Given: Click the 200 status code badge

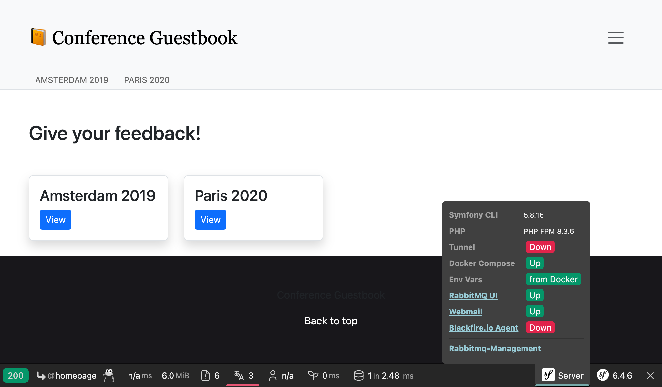Looking at the screenshot, I should (x=16, y=376).
